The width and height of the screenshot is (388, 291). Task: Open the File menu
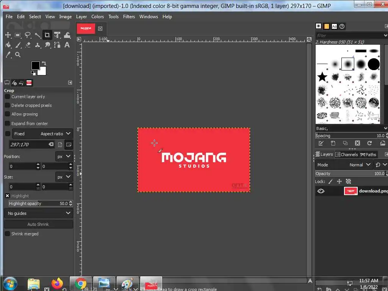9,17
